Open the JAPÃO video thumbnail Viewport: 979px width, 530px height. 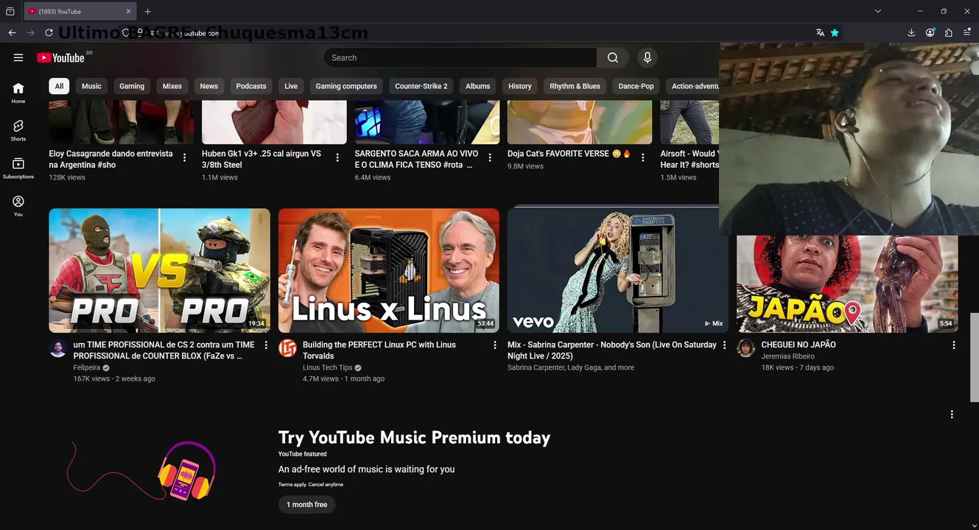tap(847, 284)
